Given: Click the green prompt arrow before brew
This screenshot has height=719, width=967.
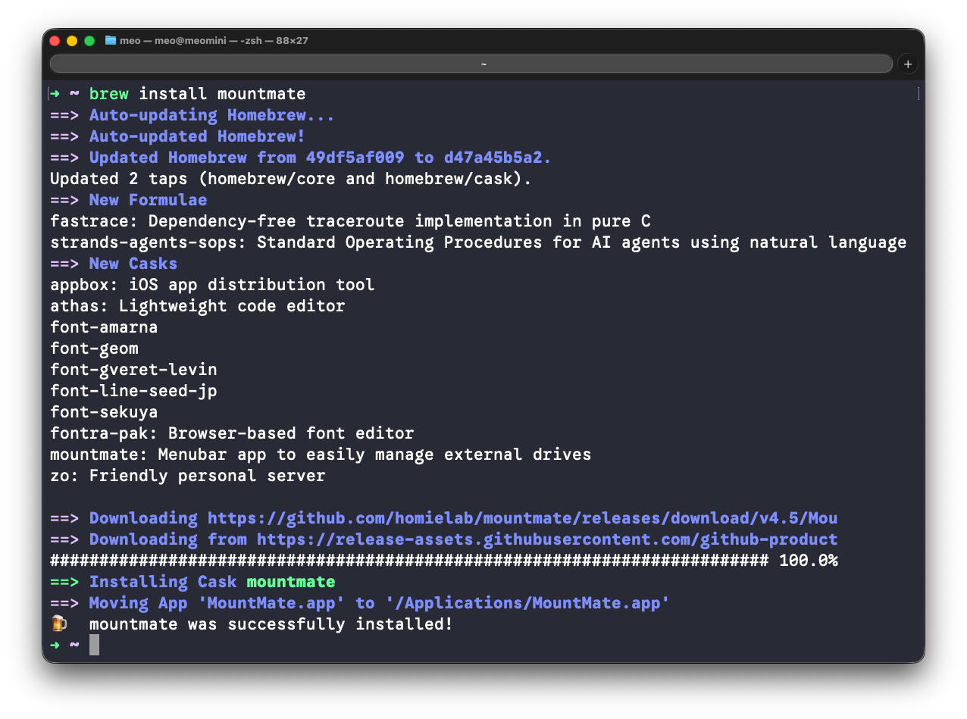Looking at the screenshot, I should [55, 94].
